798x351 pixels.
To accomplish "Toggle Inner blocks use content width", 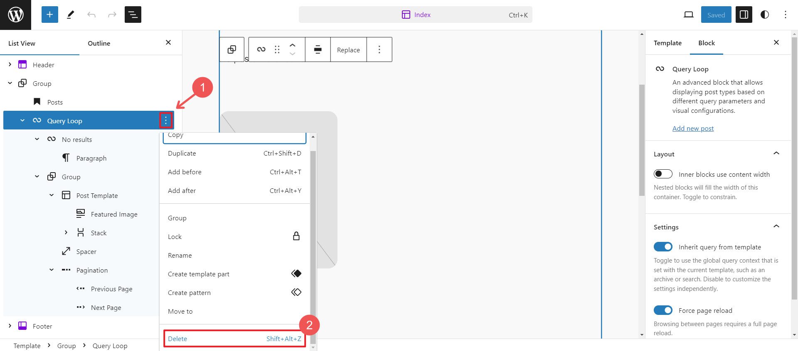I will (663, 174).
